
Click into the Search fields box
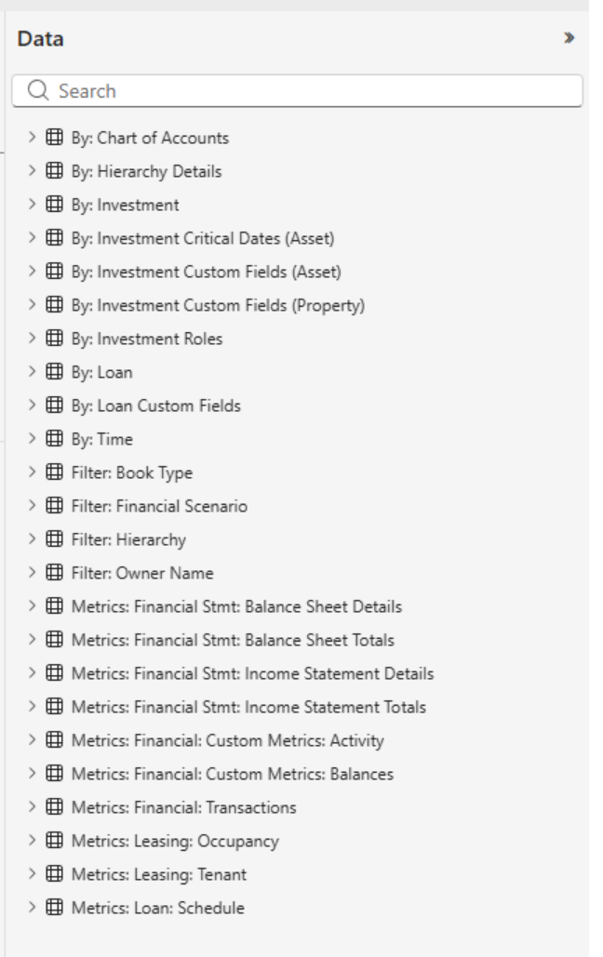(307, 91)
